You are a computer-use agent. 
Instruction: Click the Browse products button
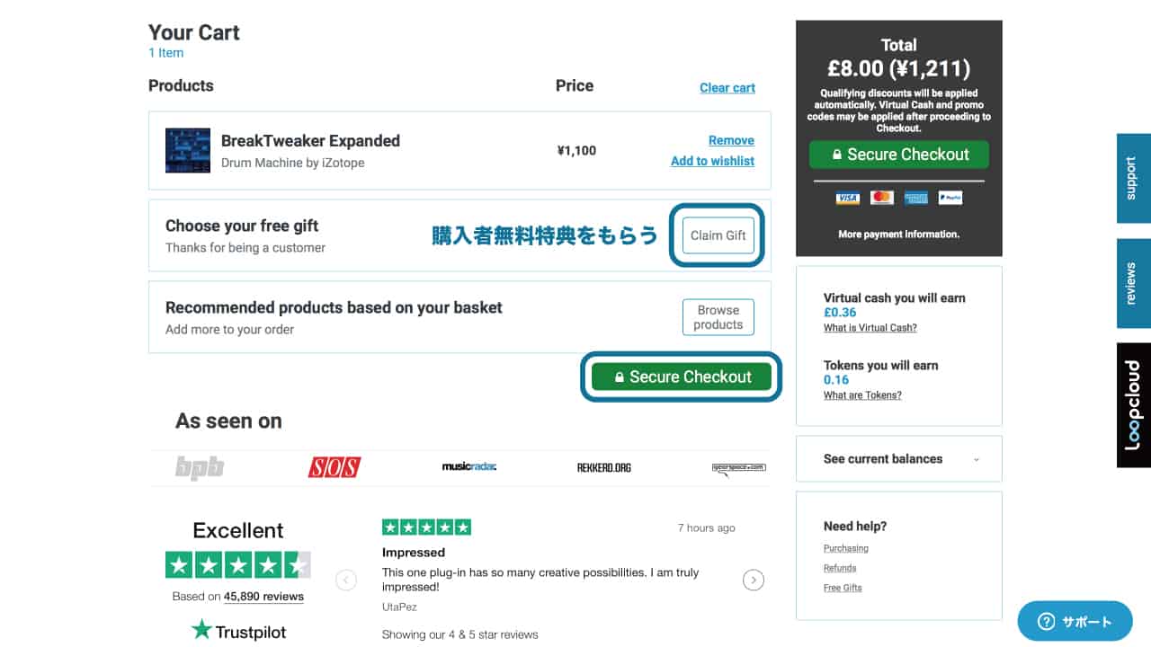[718, 317]
